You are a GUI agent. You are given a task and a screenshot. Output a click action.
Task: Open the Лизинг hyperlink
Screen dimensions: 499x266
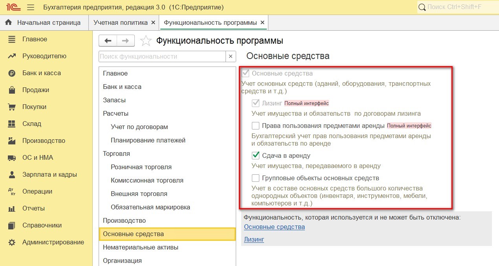(x=254, y=239)
